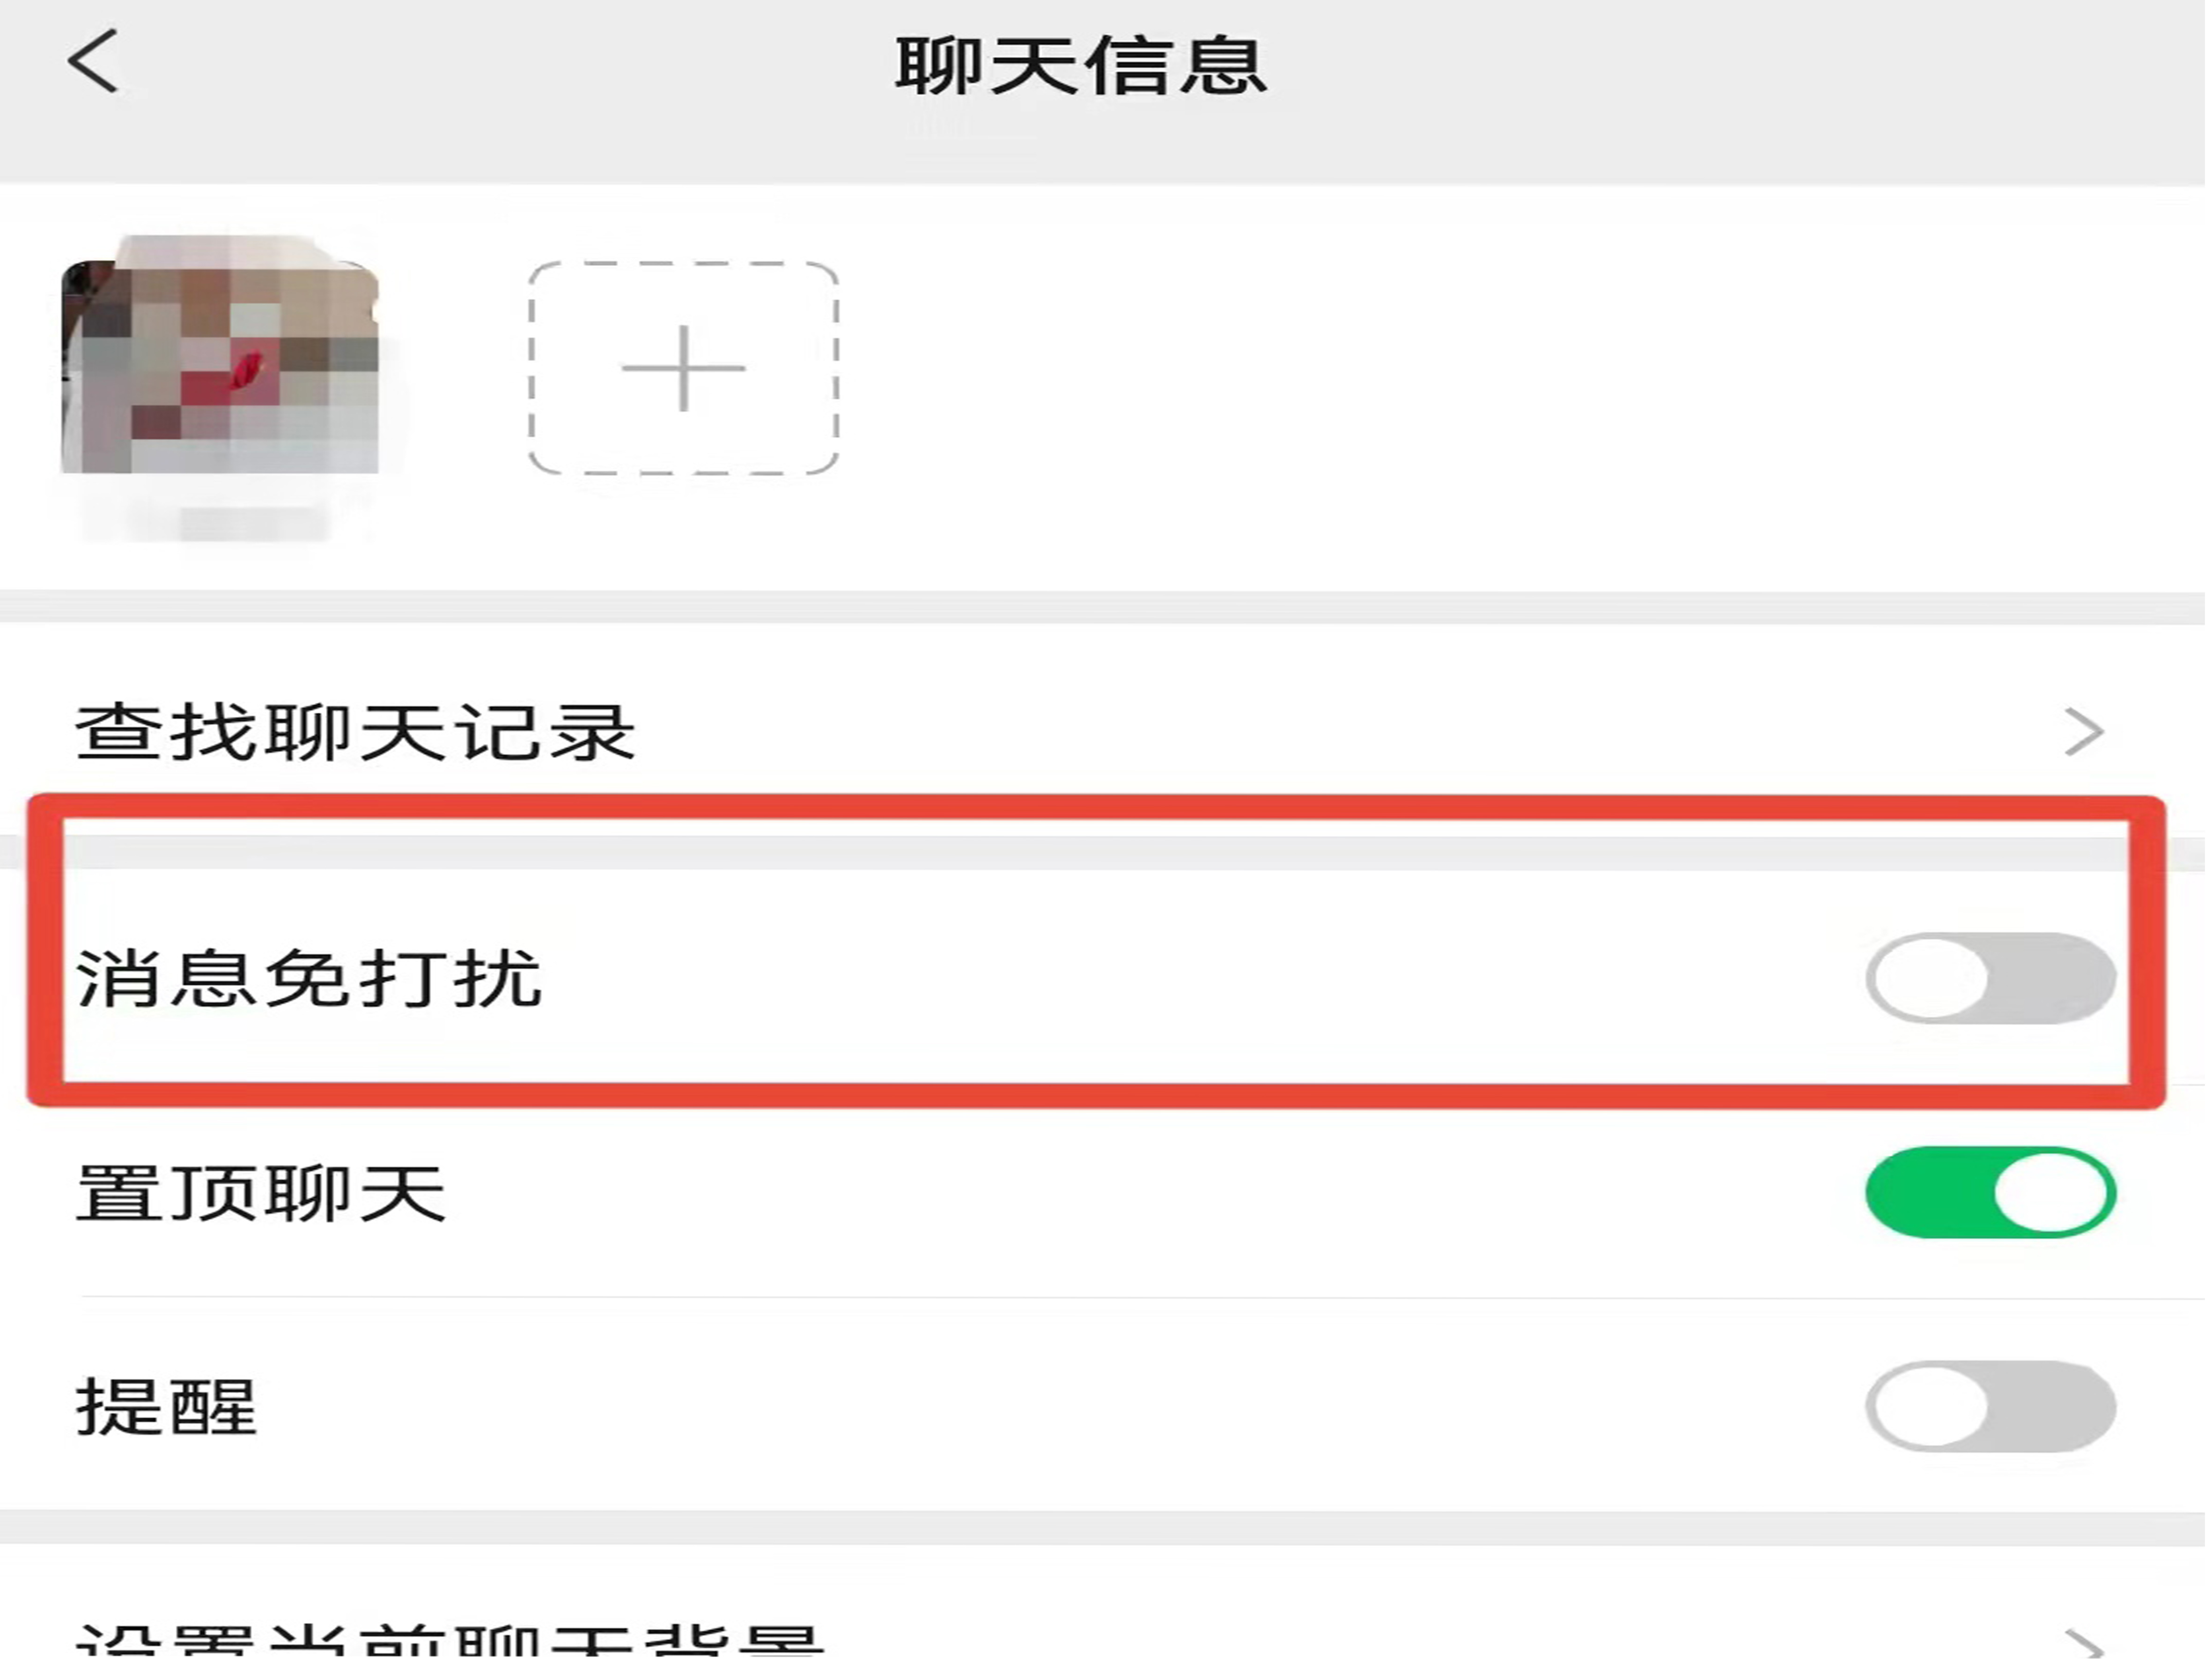Slide the green 置顶聊天 knob
Viewport: 2212px width, 1659px height.
tap(2050, 1192)
